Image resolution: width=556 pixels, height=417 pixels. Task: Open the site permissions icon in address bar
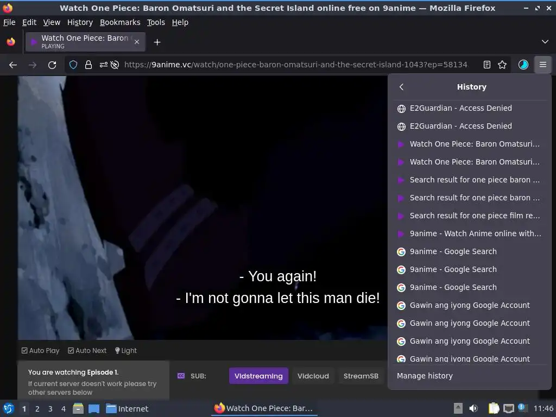pyautogui.click(x=103, y=65)
